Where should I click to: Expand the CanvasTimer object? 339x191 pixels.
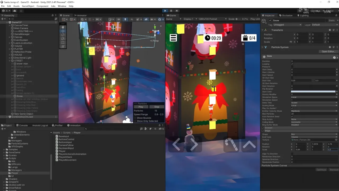tap(10, 25)
